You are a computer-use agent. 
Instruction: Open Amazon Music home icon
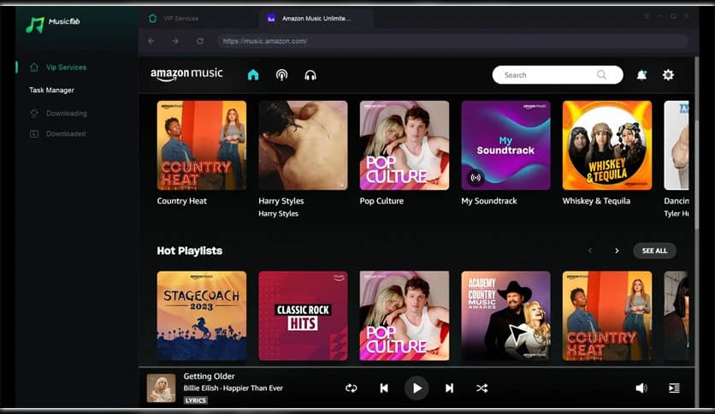(x=253, y=74)
